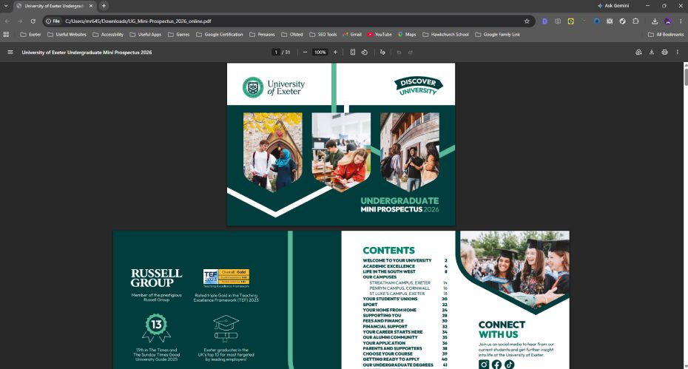Open the Ofsted bookmarks folder
This screenshot has width=688, height=369.
click(x=292, y=34)
